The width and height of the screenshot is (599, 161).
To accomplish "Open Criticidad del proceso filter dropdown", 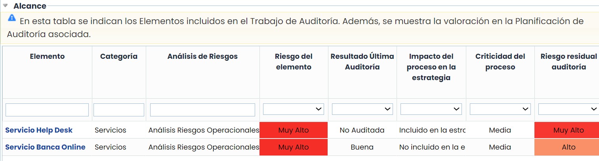I will [x=500, y=109].
